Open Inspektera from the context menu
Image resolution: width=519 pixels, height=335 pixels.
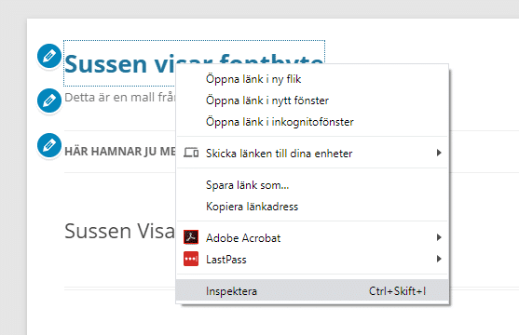click(312, 291)
